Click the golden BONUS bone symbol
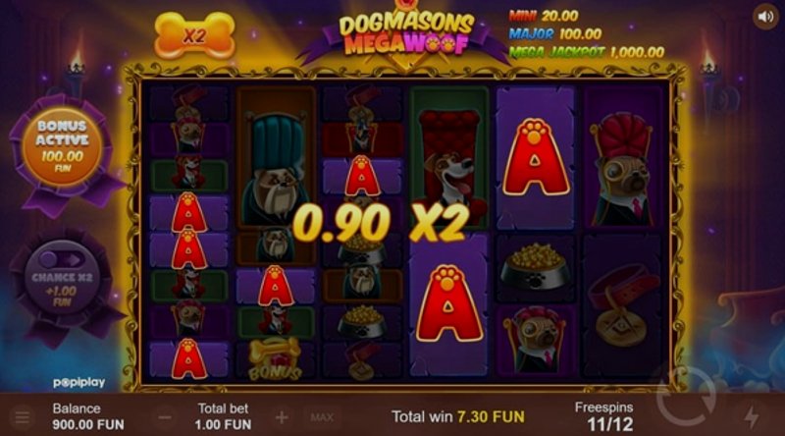The image size is (785, 436). [x=275, y=358]
